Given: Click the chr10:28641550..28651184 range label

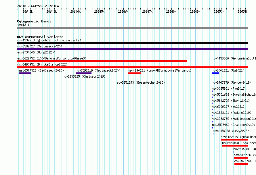Looking at the screenshot, I should point(38,6).
